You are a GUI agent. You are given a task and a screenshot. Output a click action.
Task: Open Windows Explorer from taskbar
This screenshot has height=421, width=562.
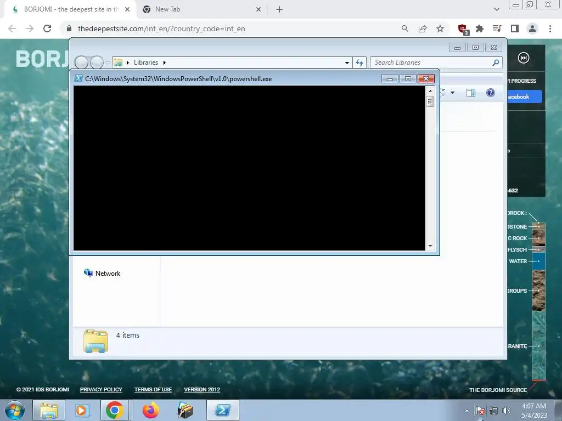pos(49,410)
